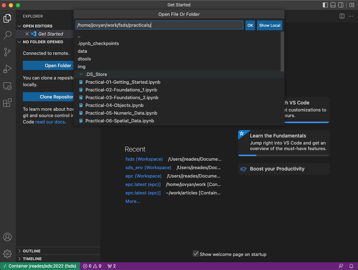The width and height of the screenshot is (358, 270).
Task: Open the Customize Layout icon
Action: click(x=352, y=5)
